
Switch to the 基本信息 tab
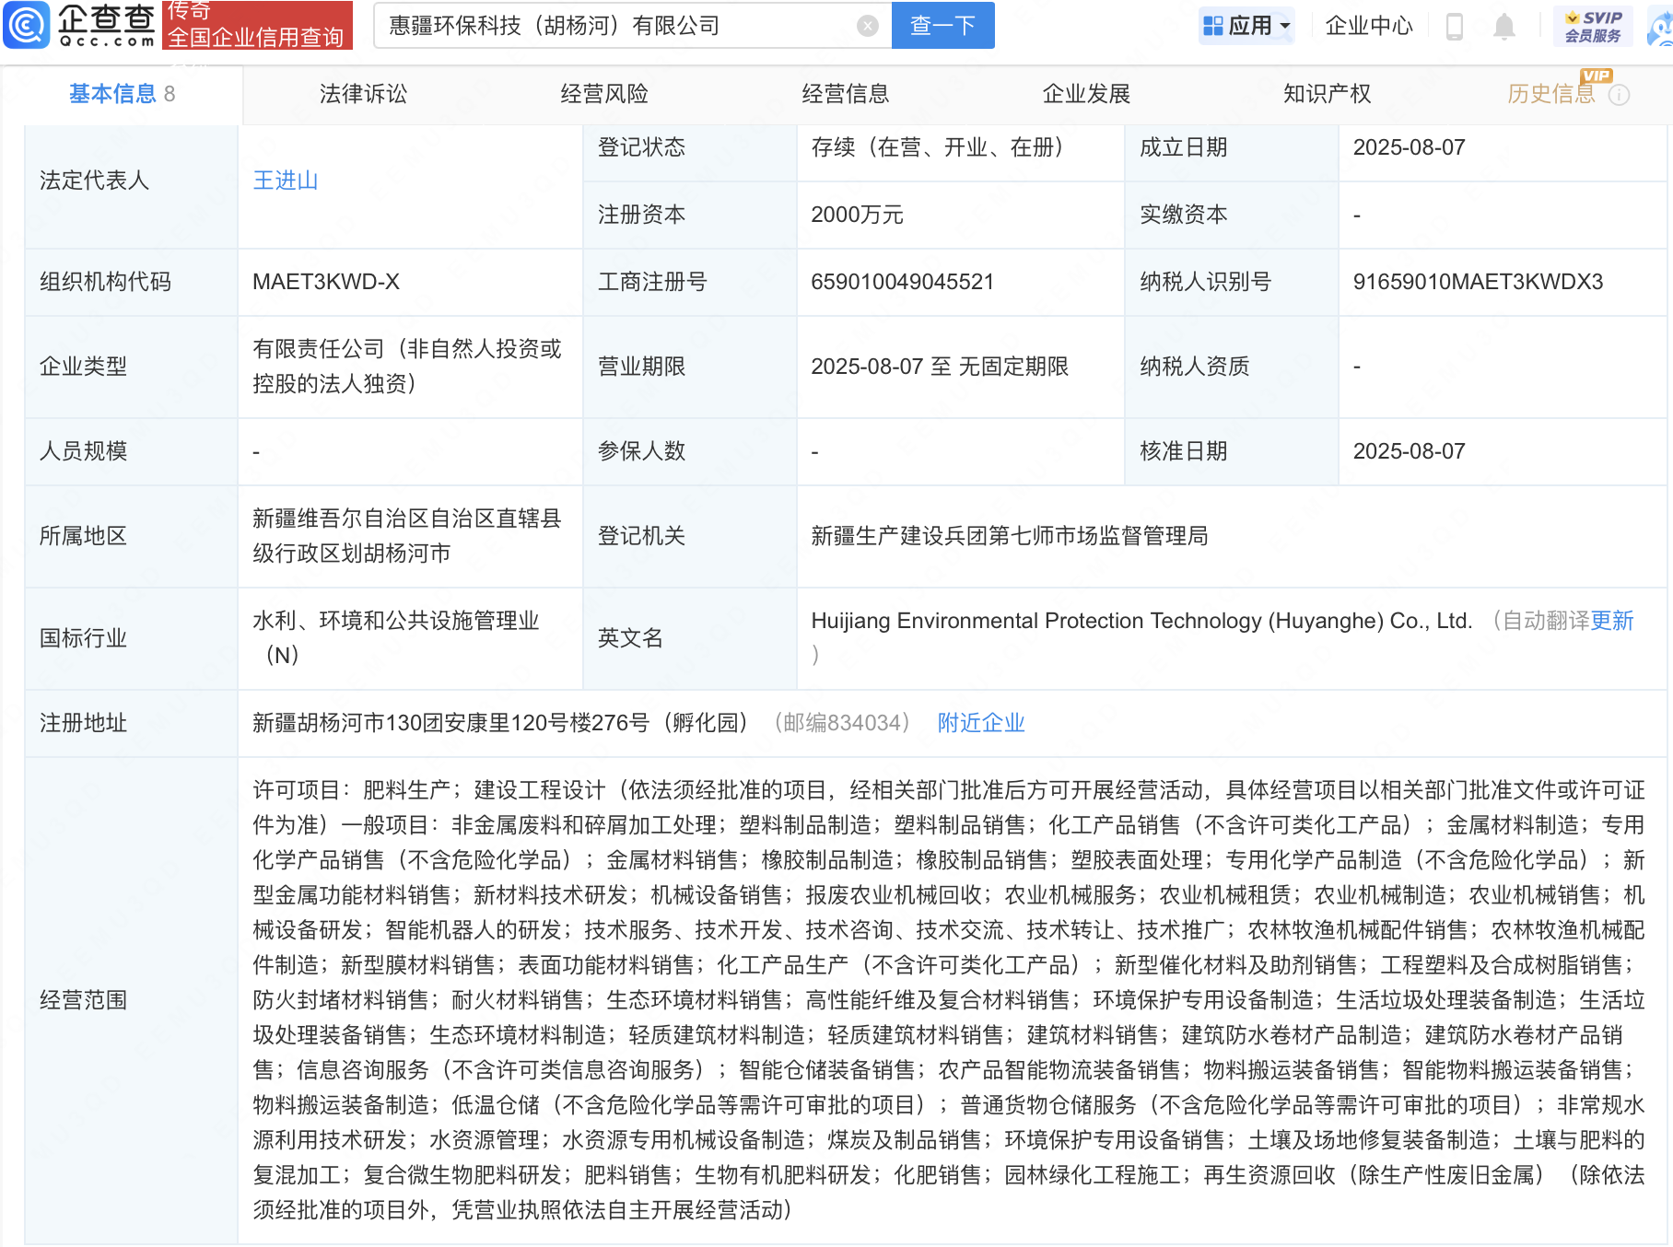pos(122,94)
